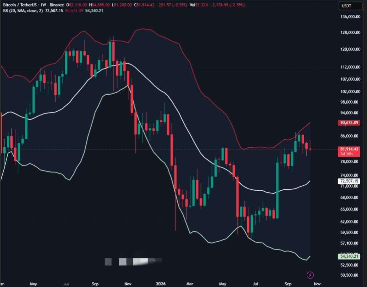This screenshot has height=287, width=367.
Task: Click the red 90,674.09 upper value in the BB legend
Action: [74, 10]
